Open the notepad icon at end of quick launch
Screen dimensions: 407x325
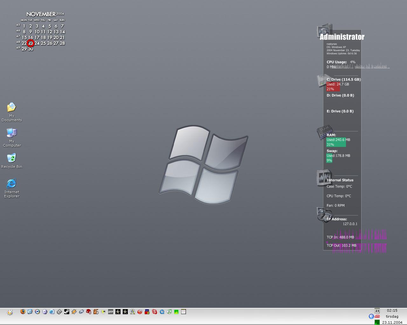coord(183,312)
